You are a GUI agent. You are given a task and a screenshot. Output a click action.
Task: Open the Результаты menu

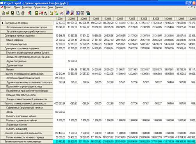39,7
